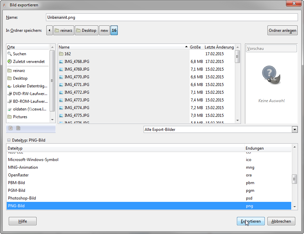
Task: Click the Desktop folder icon in Orte list
Action: pos(9,78)
